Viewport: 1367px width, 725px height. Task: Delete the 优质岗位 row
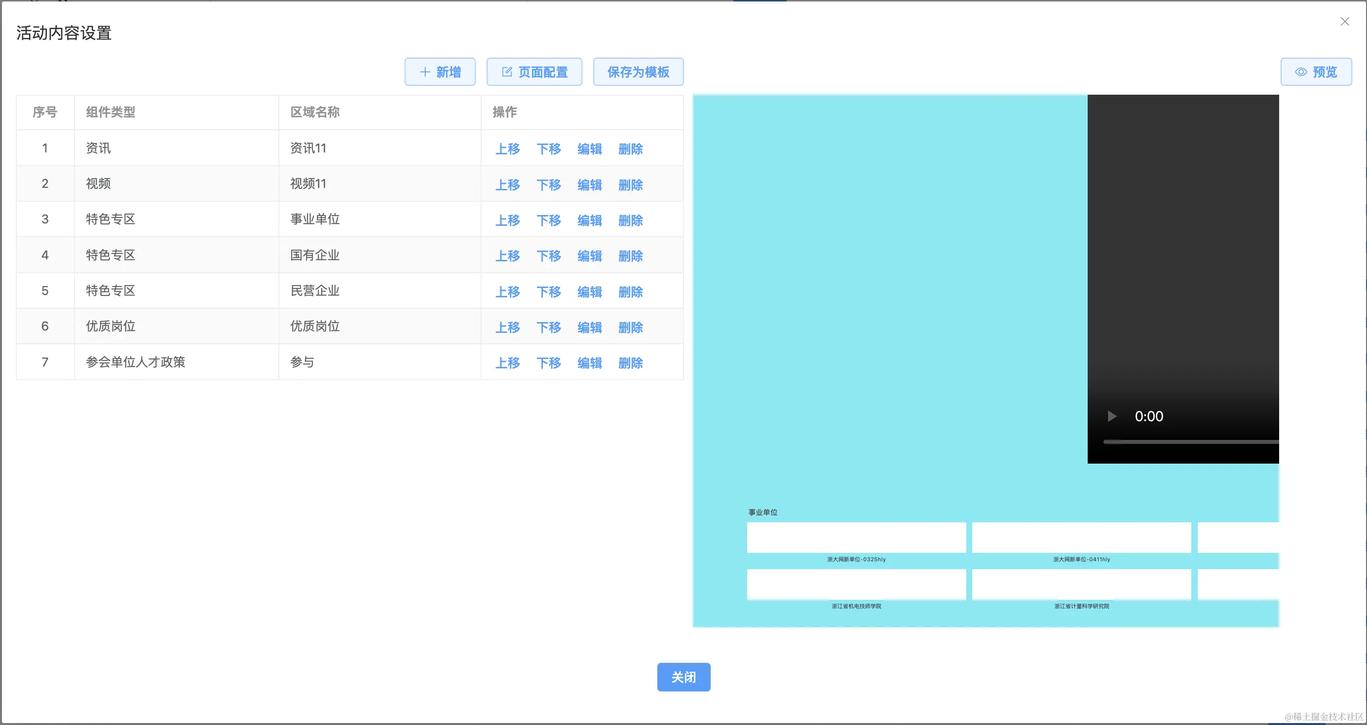point(630,327)
